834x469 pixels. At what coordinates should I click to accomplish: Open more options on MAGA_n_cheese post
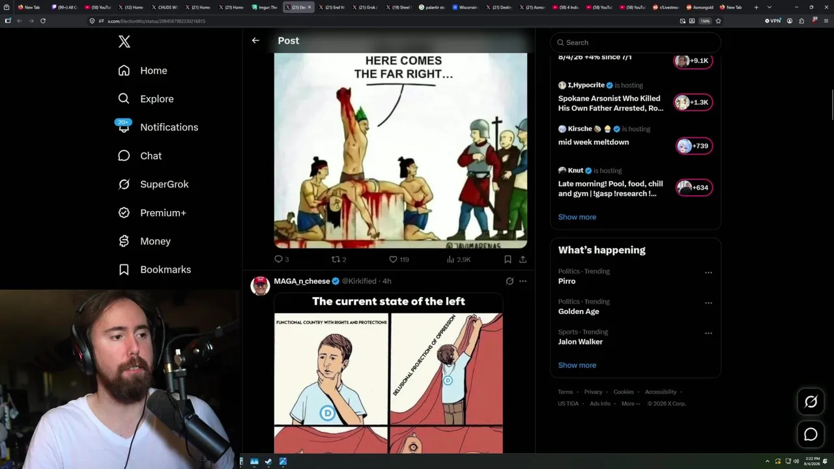(523, 281)
